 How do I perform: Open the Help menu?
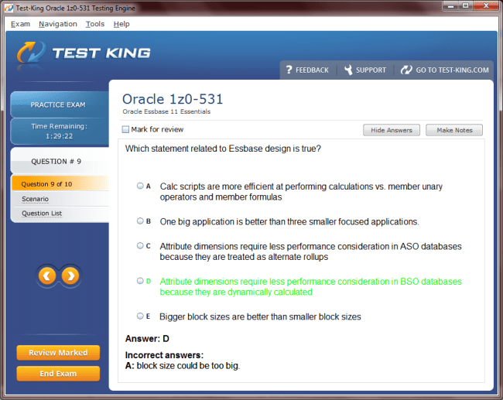pyautogui.click(x=121, y=24)
